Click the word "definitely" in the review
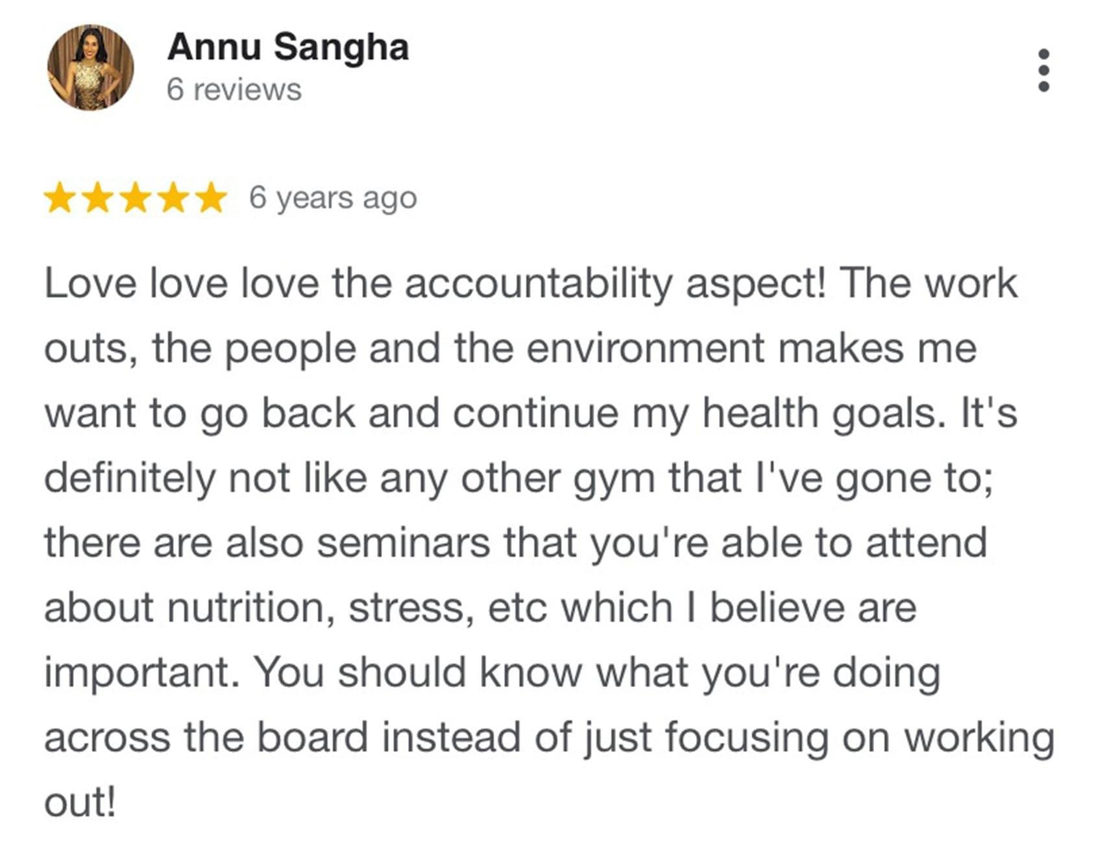The height and width of the screenshot is (857, 1120). [129, 479]
